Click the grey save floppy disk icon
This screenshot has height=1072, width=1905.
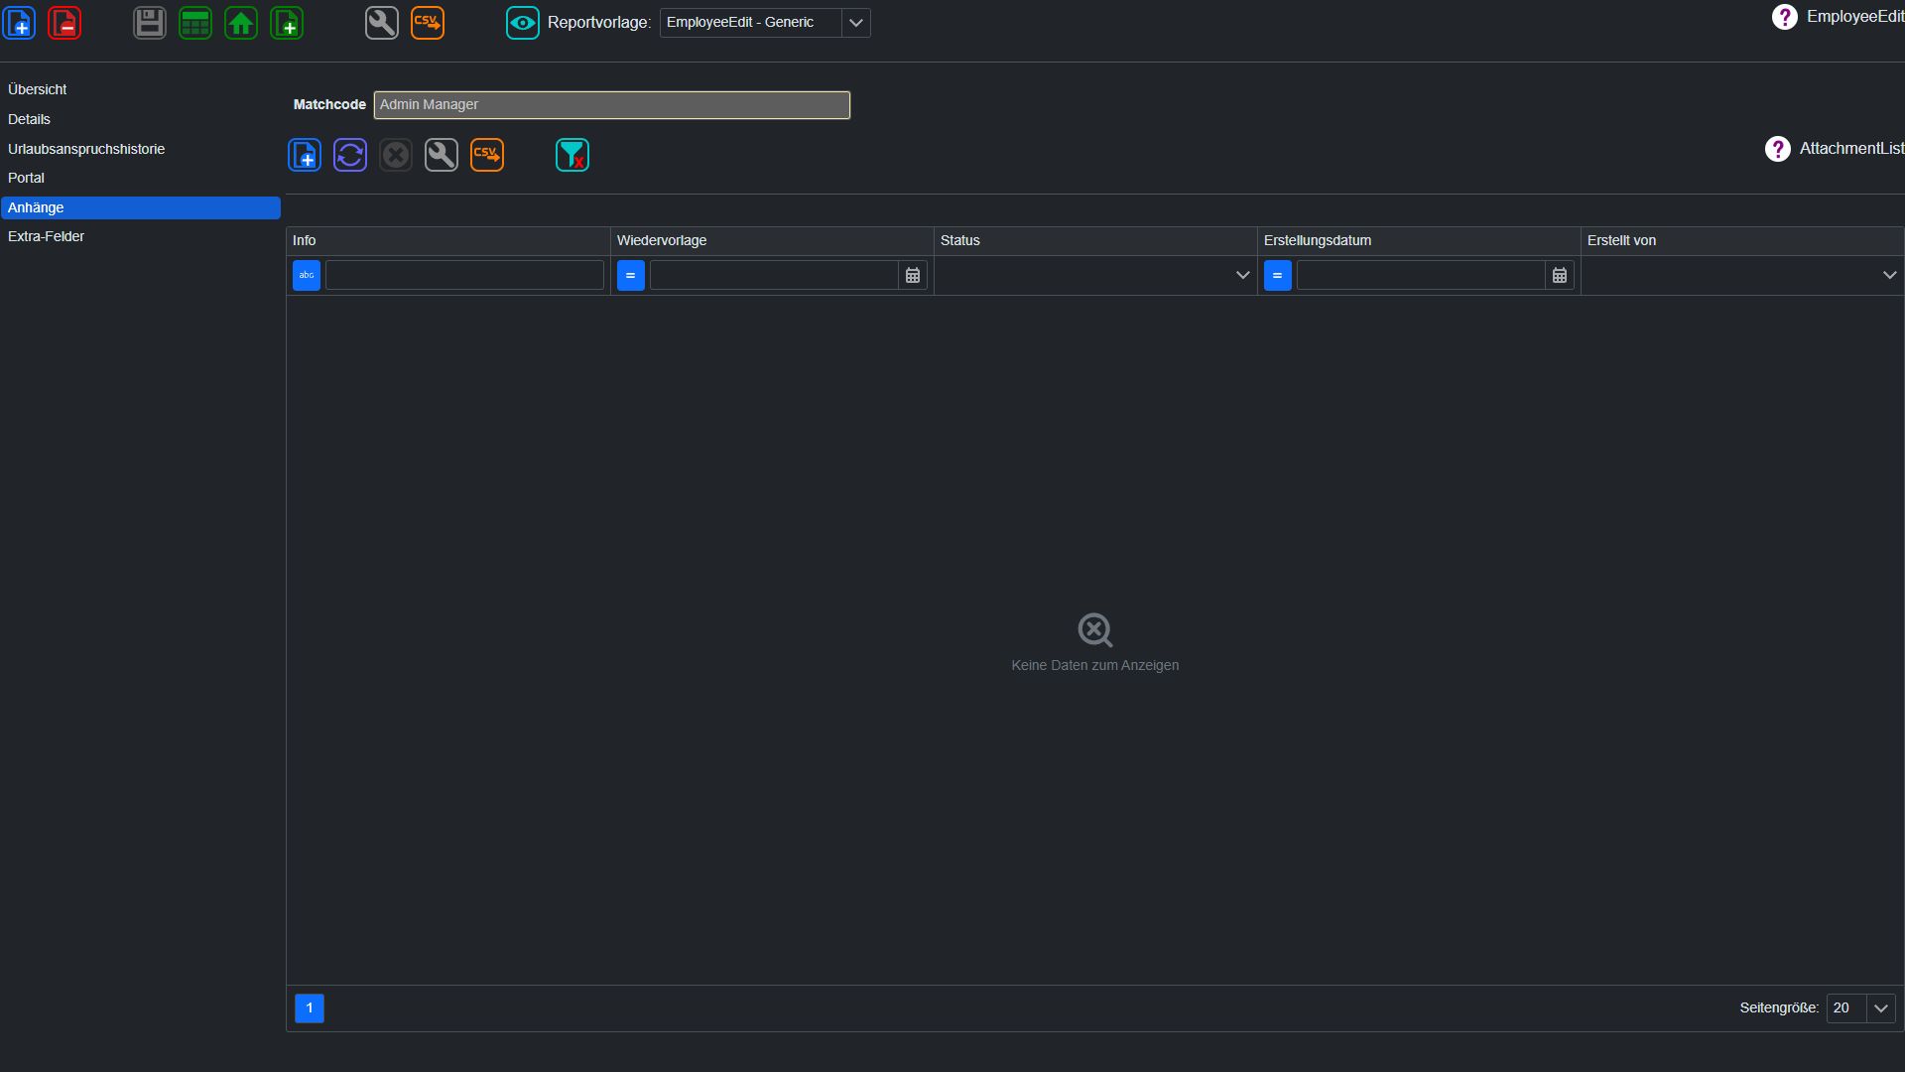[150, 23]
